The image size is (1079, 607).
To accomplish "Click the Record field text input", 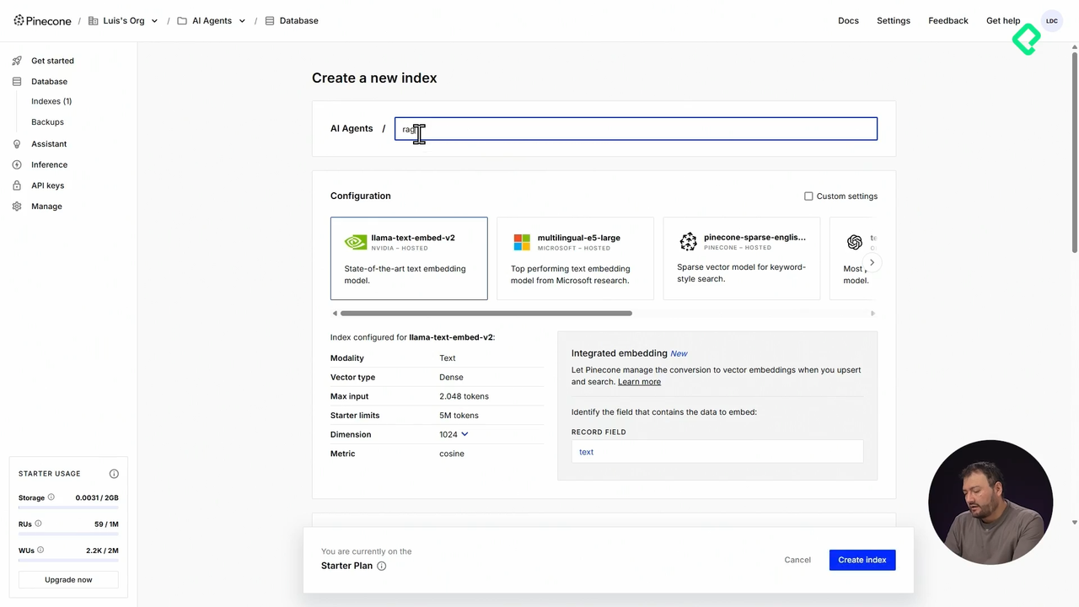I will click(x=717, y=452).
